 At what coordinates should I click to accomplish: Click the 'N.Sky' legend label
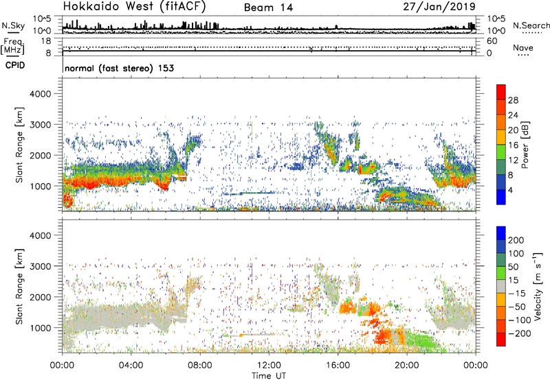[x=13, y=25]
